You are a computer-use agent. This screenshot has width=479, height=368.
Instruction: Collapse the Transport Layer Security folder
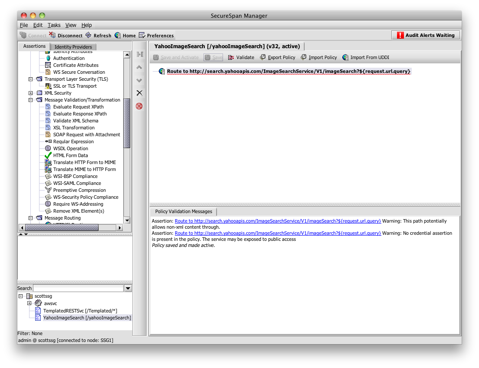click(x=31, y=79)
